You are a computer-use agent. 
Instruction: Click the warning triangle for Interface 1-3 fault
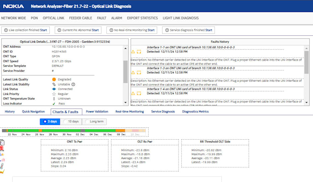click(133, 73)
